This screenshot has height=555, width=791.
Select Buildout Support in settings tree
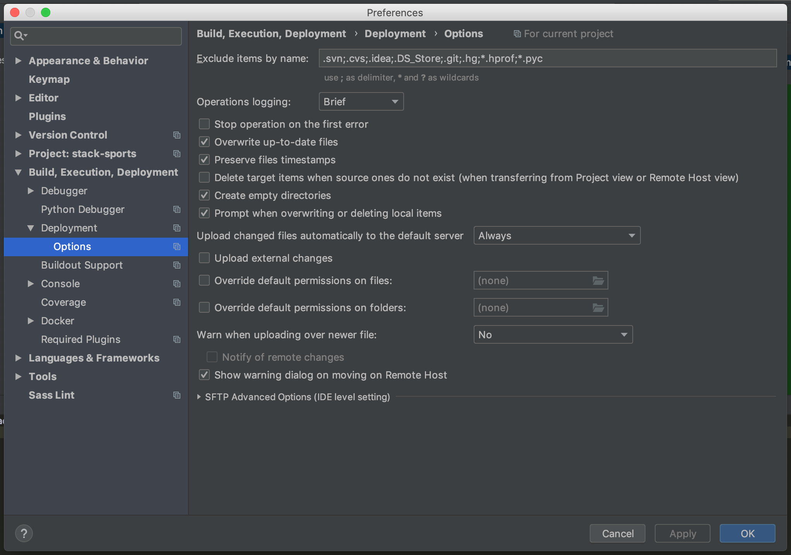(x=82, y=265)
